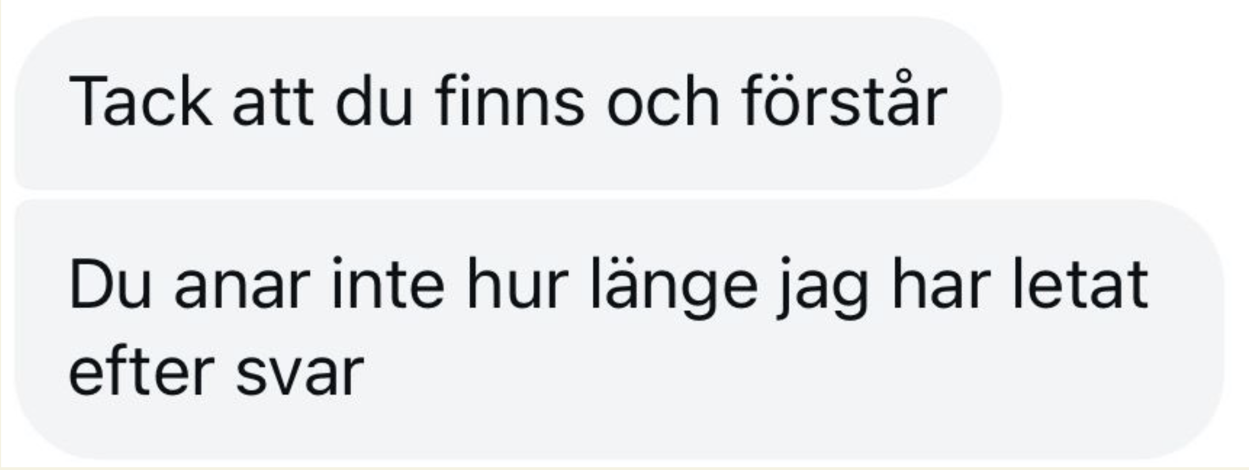This screenshot has width=1249, height=470.
Task: Click the word "anar" in second message
Action: click(x=242, y=289)
